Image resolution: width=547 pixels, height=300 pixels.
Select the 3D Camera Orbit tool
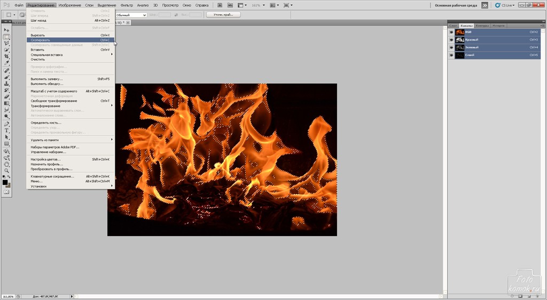click(6, 158)
